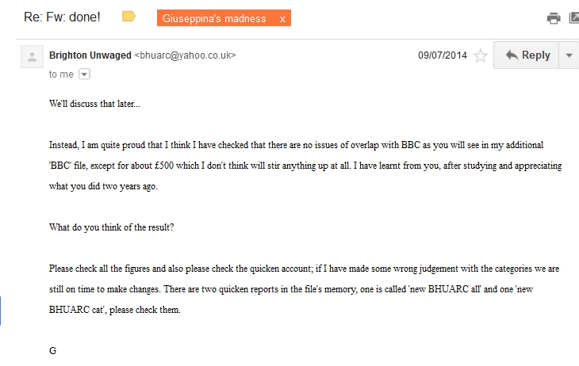The height and width of the screenshot is (366, 579).
Task: Click the 'to me' recipient text
Action: 61,74
